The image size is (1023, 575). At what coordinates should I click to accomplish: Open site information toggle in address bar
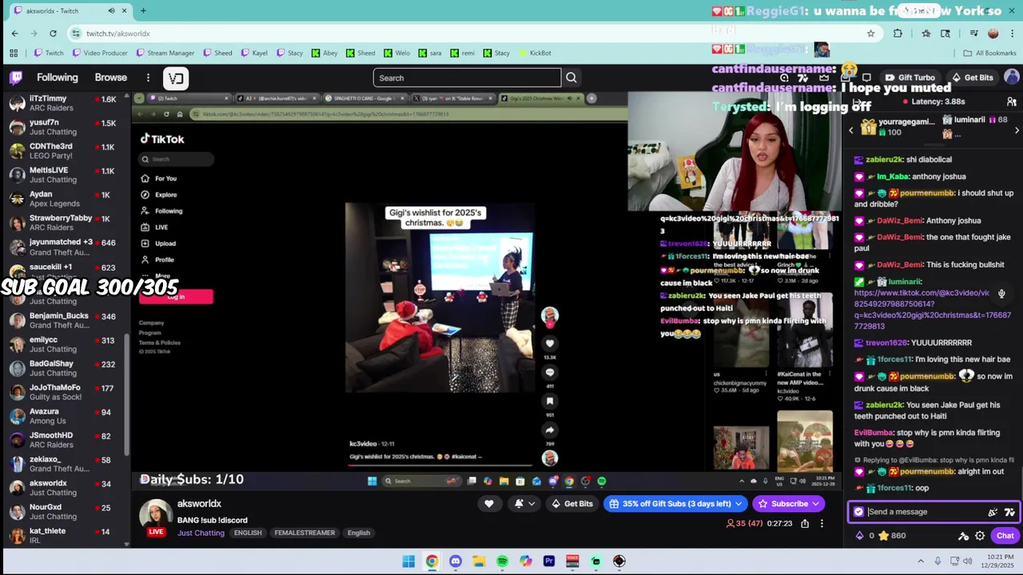(x=76, y=33)
